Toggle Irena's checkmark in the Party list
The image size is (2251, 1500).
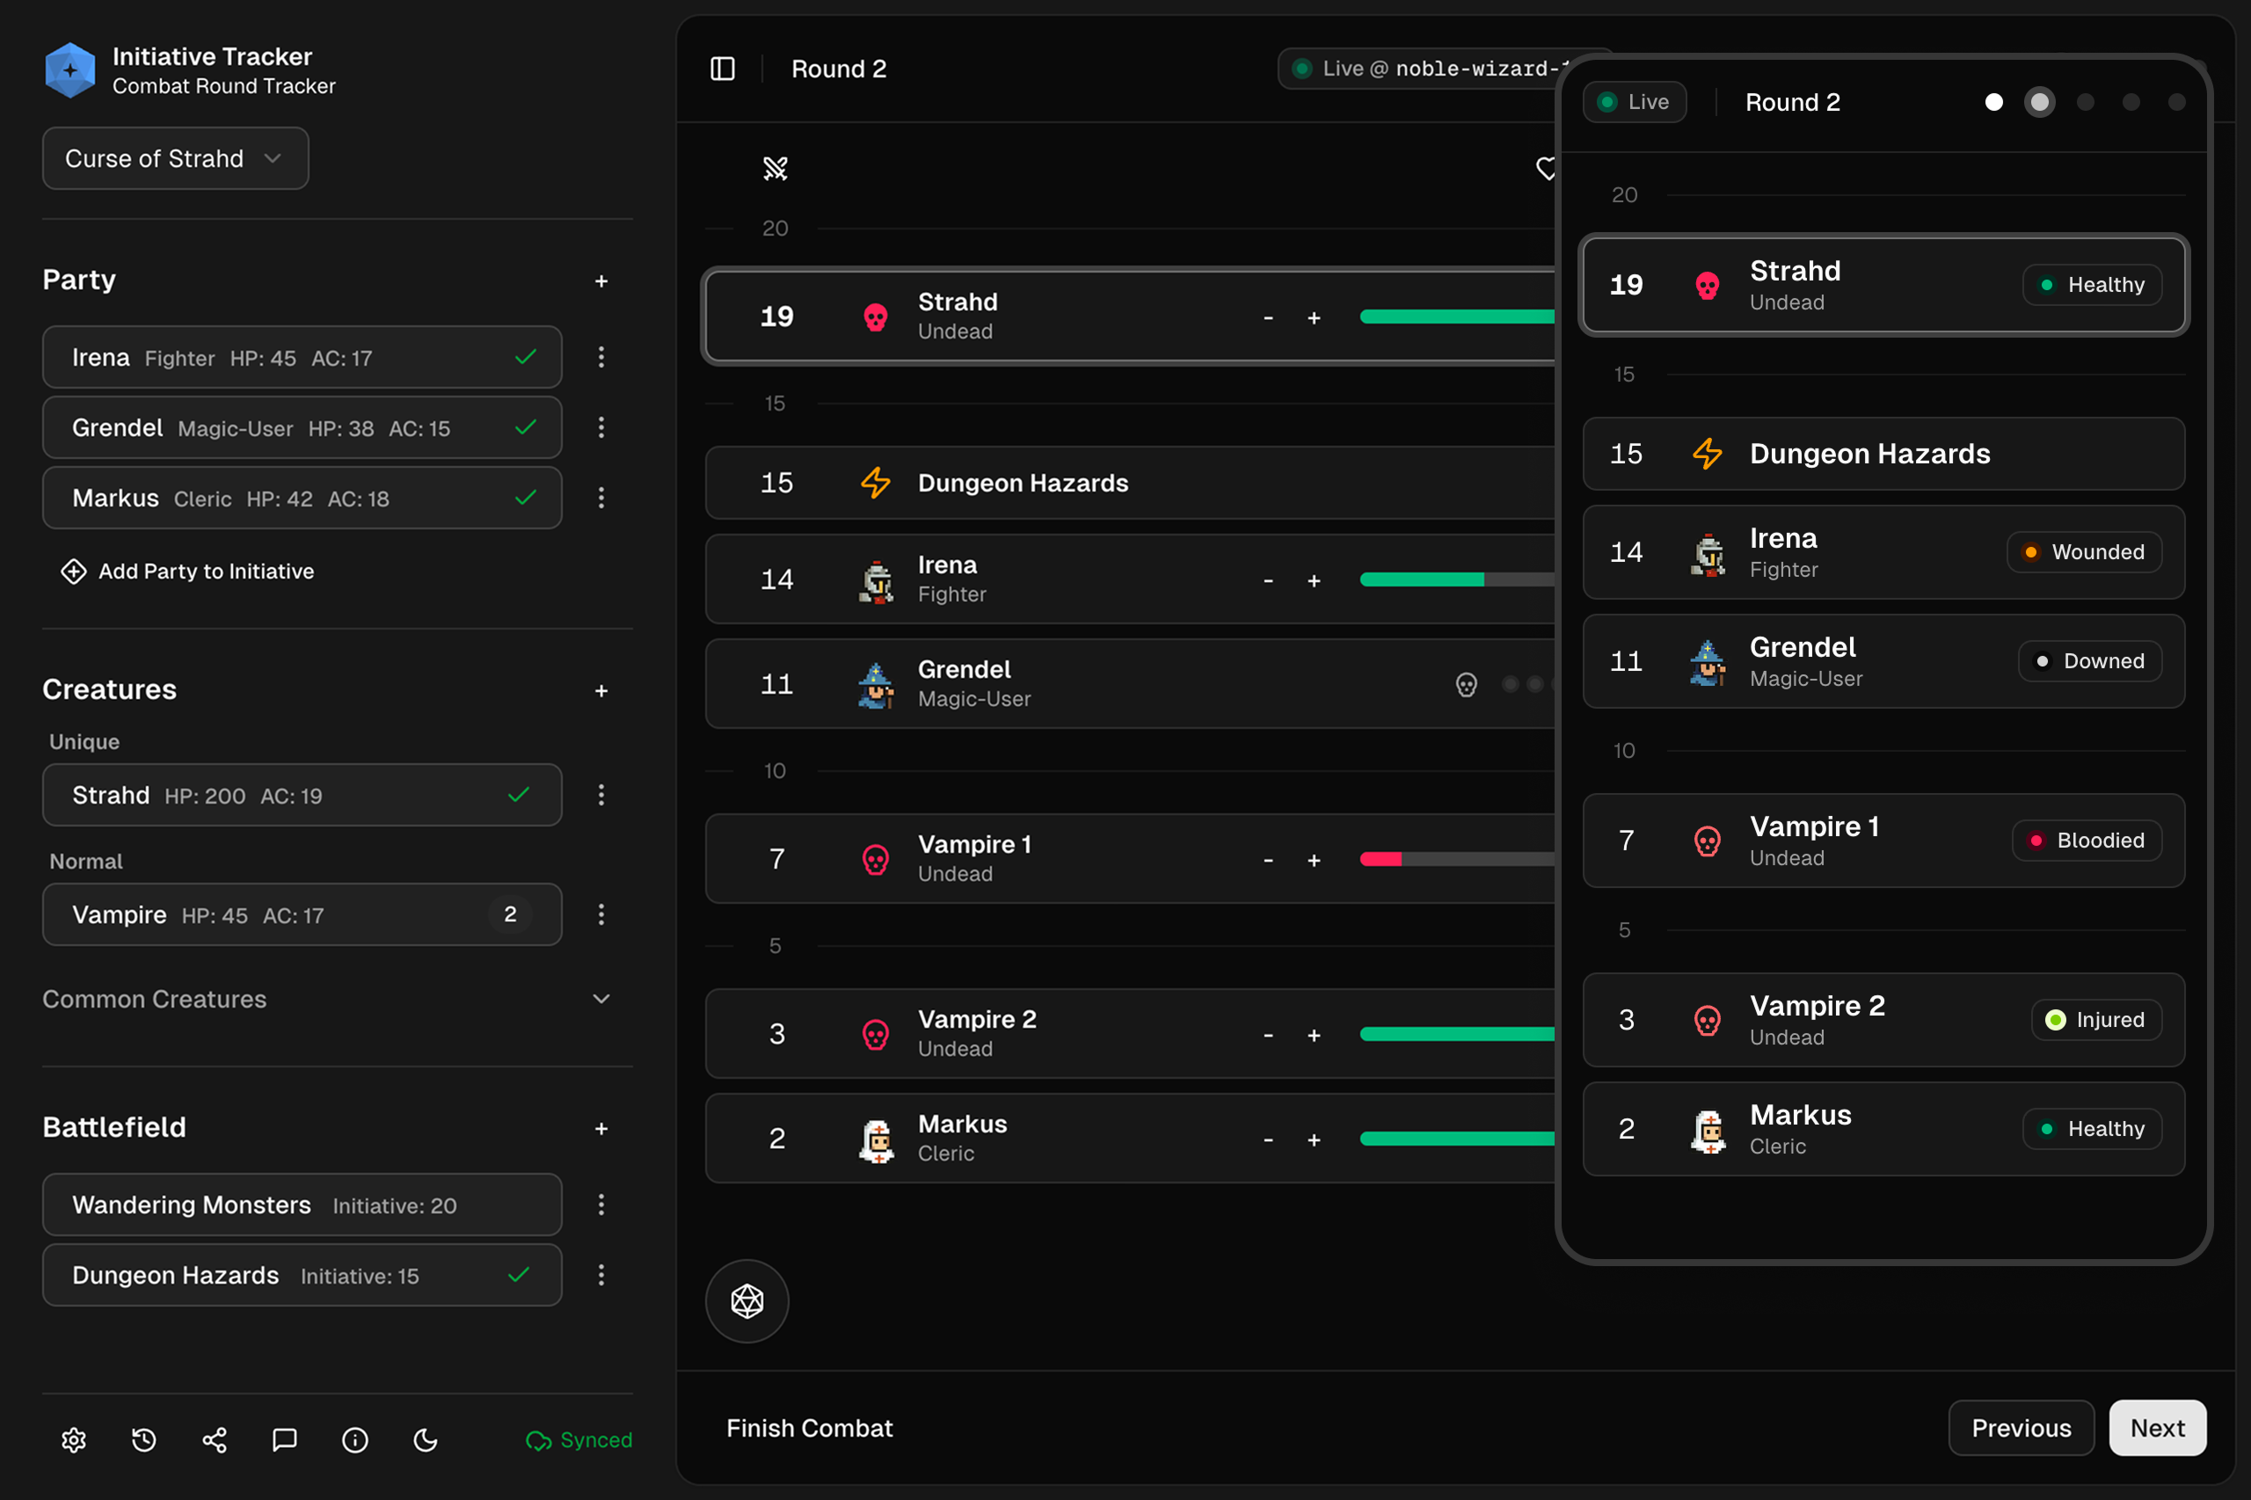(525, 357)
